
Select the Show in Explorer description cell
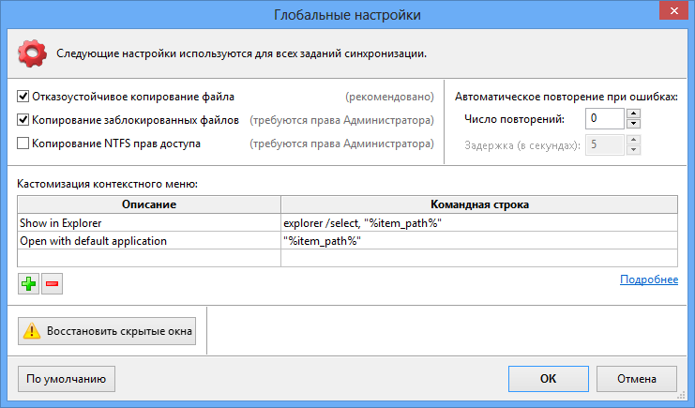coord(149,223)
